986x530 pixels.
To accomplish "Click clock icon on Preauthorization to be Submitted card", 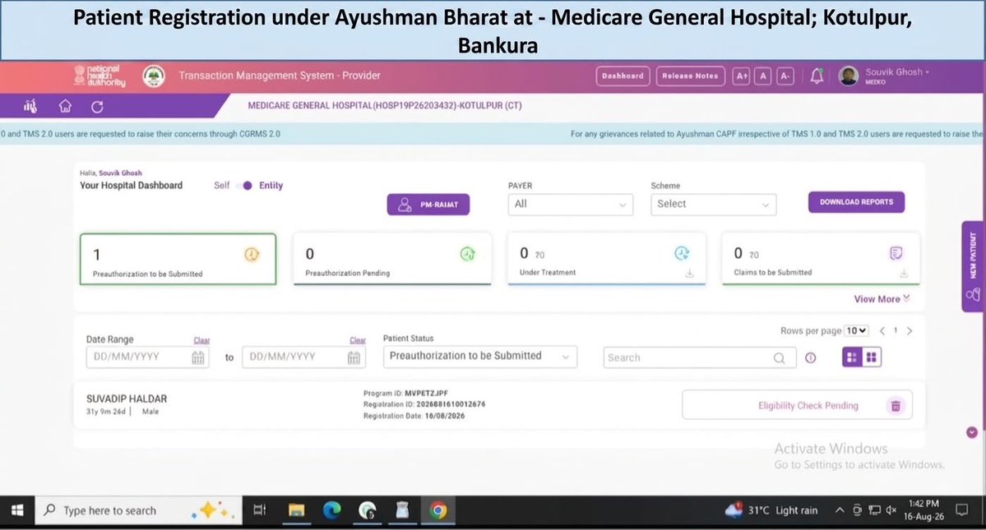I will [252, 255].
